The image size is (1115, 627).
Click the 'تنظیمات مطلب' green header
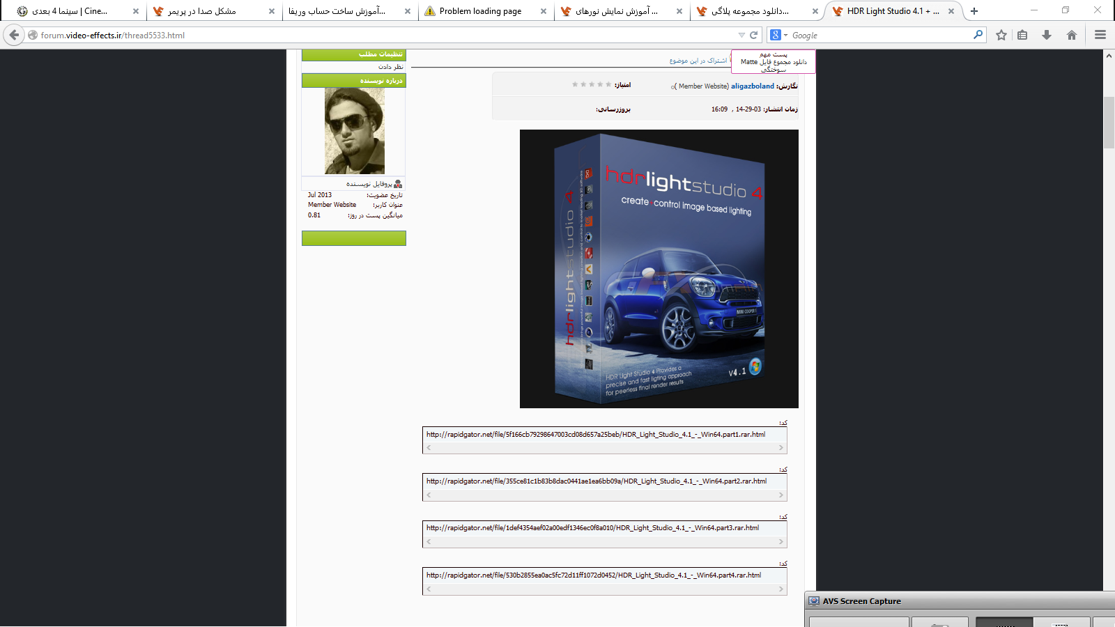click(354, 54)
